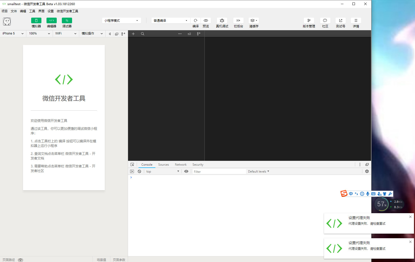Viewport: 415px width, 262px height.
Task: Toggle the editor (编辑器) panel
Action: click(52, 20)
